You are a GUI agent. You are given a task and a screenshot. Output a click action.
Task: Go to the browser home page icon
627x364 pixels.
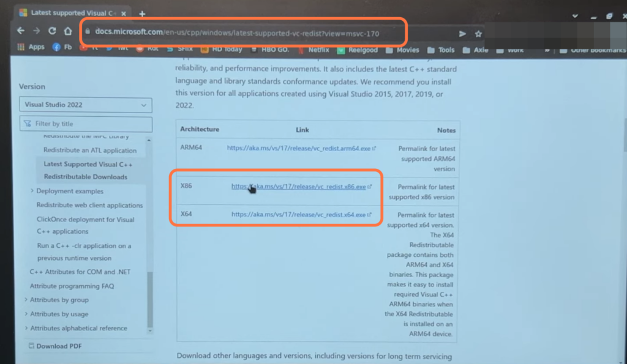click(x=68, y=31)
